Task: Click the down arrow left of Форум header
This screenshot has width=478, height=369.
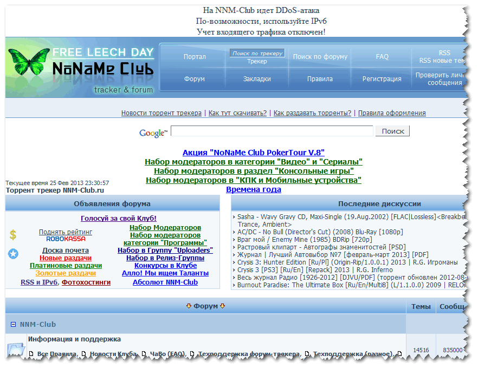Action: click(189, 306)
